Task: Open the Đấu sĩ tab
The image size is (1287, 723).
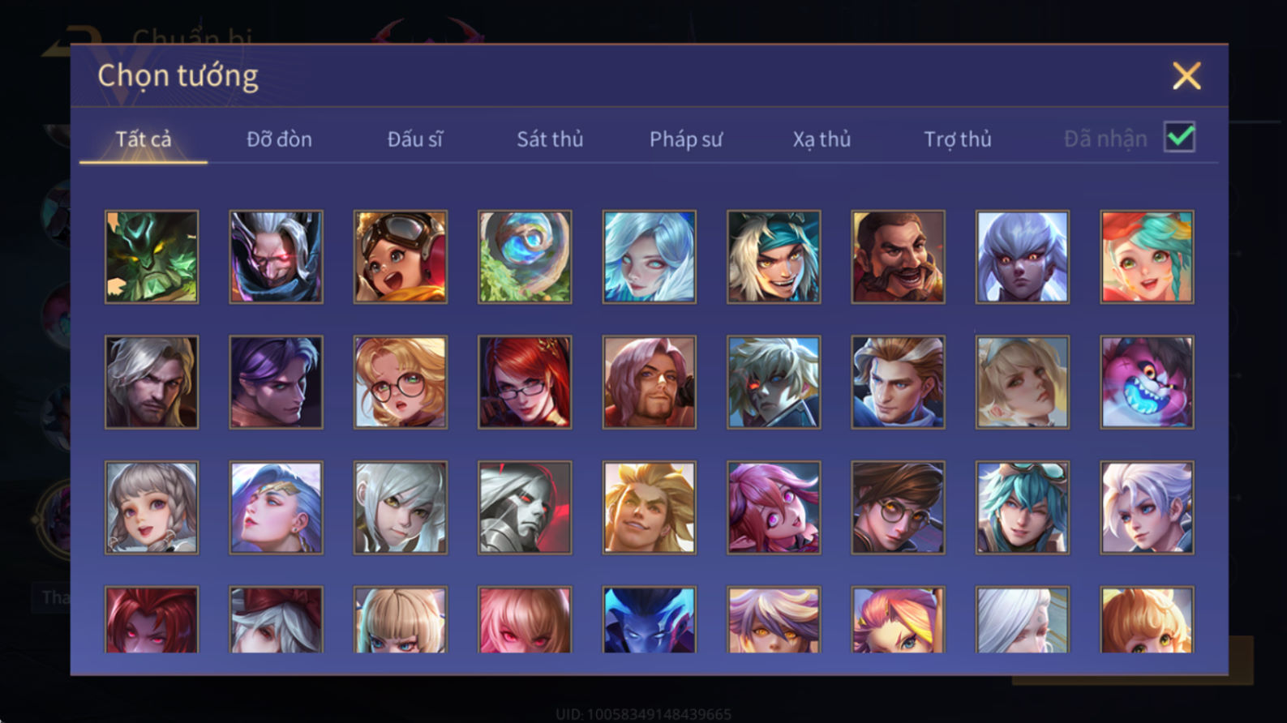Action: click(x=414, y=139)
